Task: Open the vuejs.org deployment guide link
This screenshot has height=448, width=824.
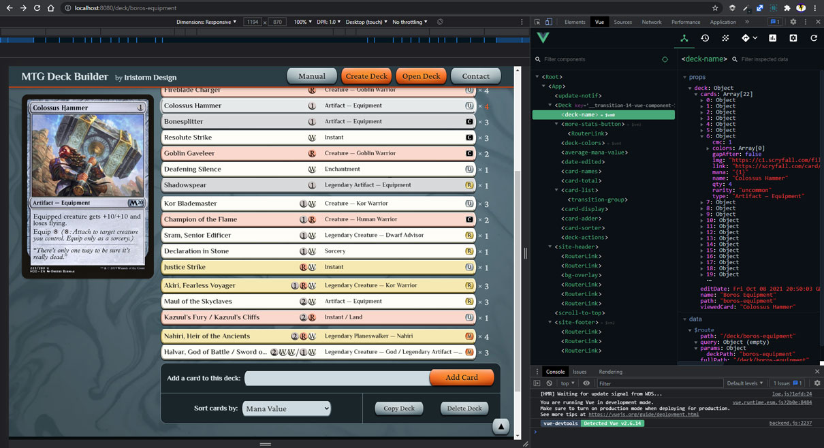Action: pyautogui.click(x=644, y=414)
